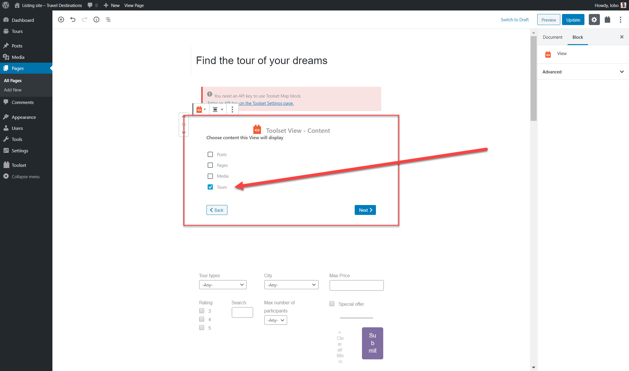Open the Tour types dropdown

[223, 285]
